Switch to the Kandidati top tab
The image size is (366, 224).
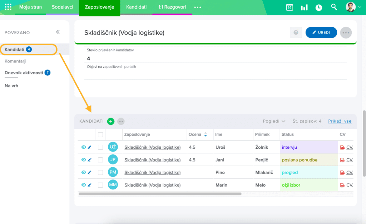click(x=136, y=7)
